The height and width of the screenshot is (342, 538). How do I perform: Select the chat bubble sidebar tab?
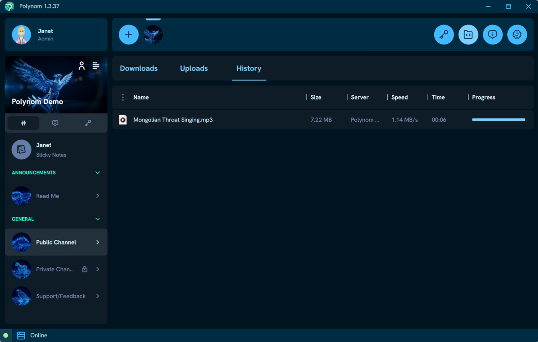pyautogui.click(x=55, y=123)
